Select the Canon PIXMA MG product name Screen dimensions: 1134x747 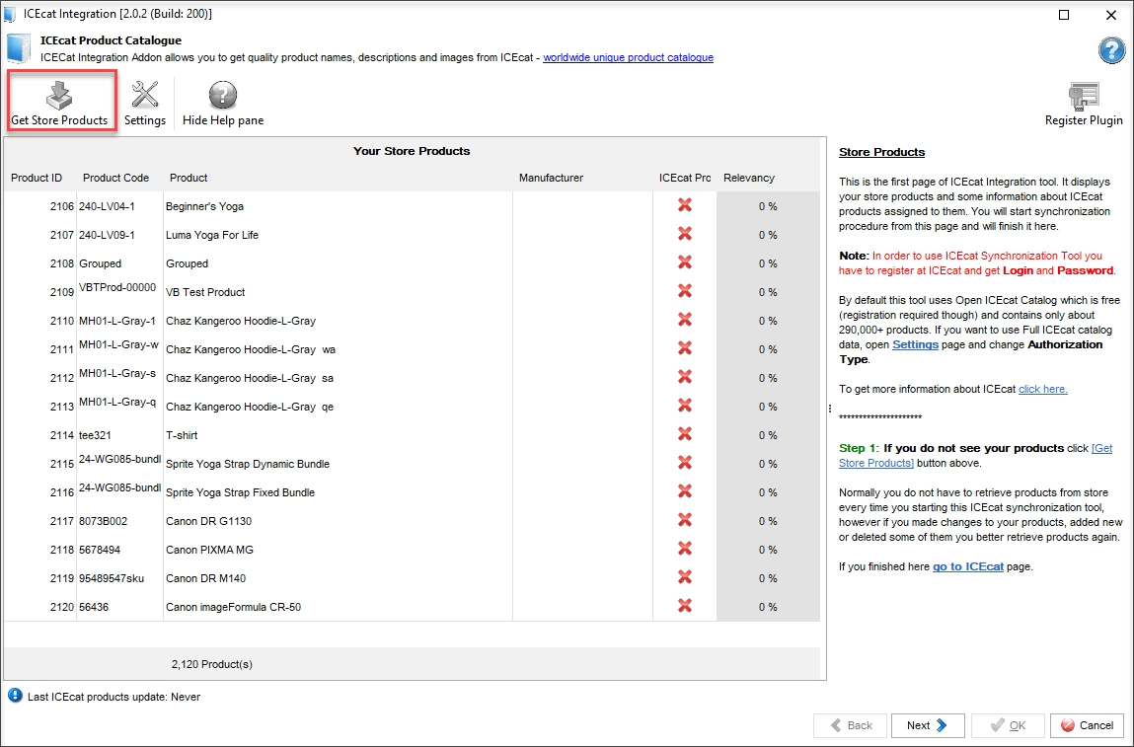tap(210, 550)
